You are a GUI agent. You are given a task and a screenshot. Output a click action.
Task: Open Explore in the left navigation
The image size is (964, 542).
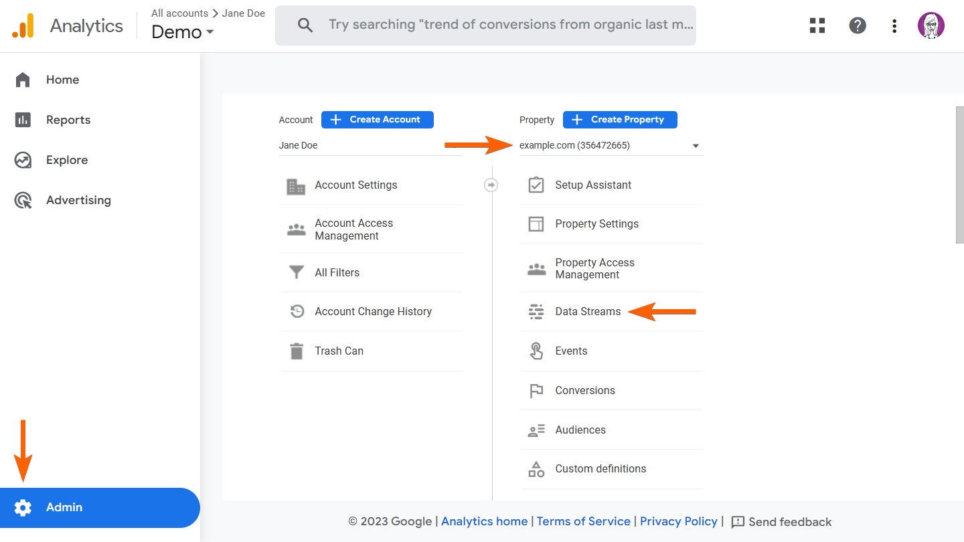(66, 160)
